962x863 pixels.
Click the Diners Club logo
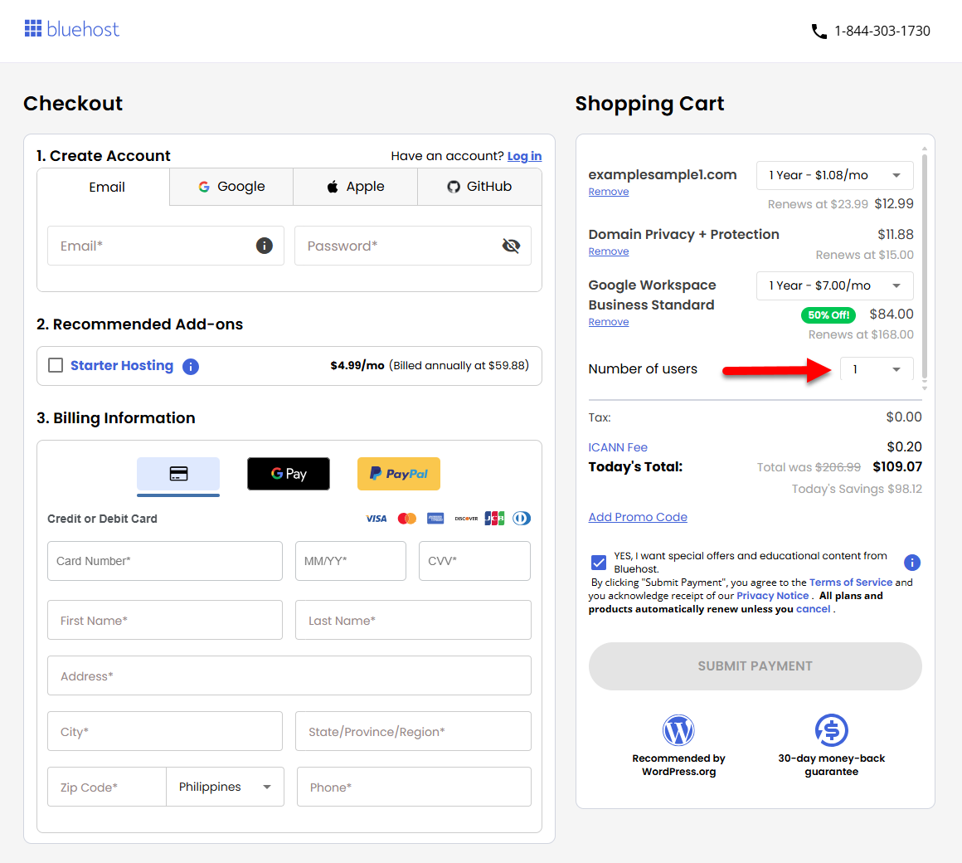(x=522, y=519)
